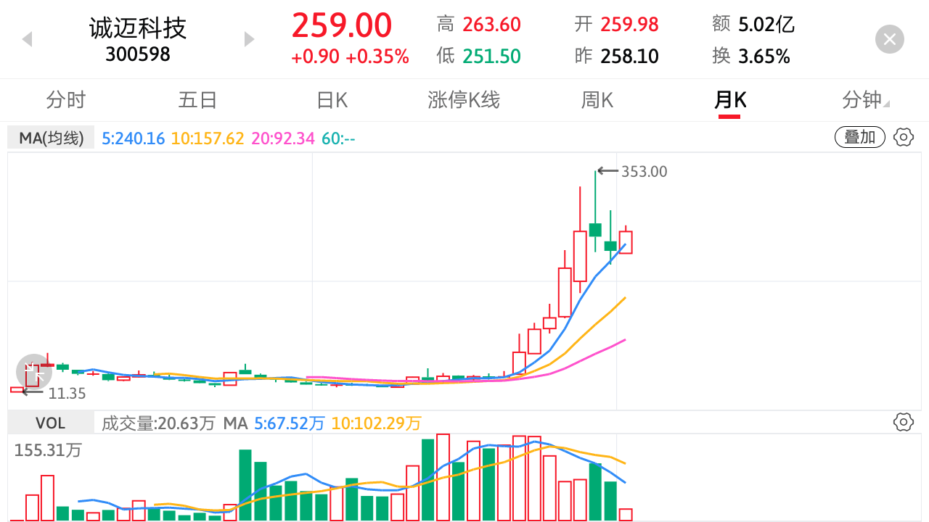Screen dimensions: 929x522
Task: Click previous close value 258.10
Action: (629, 56)
